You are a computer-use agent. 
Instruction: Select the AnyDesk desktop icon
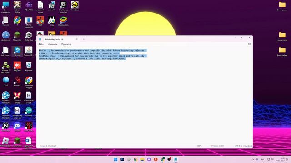17,67
